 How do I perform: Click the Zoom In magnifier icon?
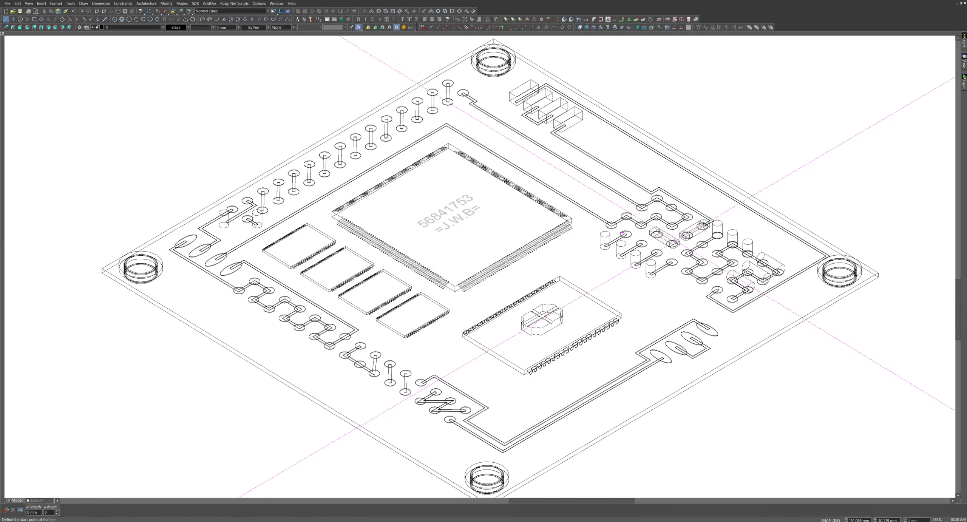tap(97, 11)
